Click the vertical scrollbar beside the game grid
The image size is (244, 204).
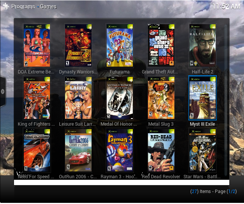[x=226, y=76]
